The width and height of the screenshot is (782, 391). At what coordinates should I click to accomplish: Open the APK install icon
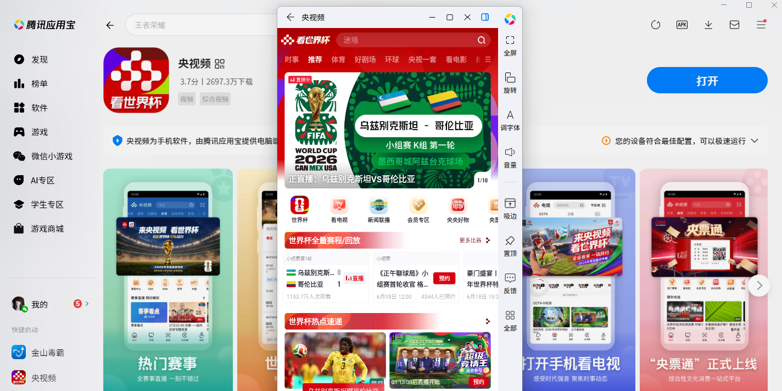[682, 25]
